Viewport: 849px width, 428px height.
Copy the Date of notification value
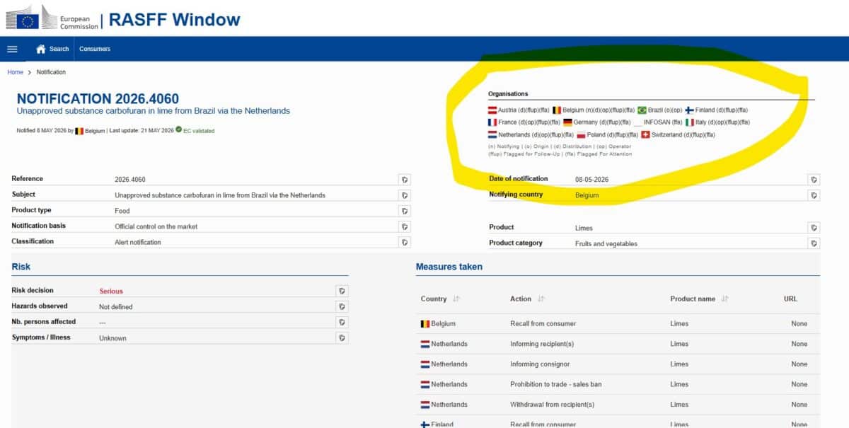click(x=814, y=180)
